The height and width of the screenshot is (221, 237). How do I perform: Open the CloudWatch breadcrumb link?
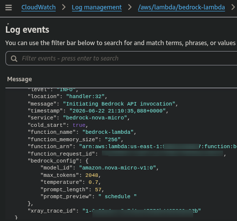point(38,7)
